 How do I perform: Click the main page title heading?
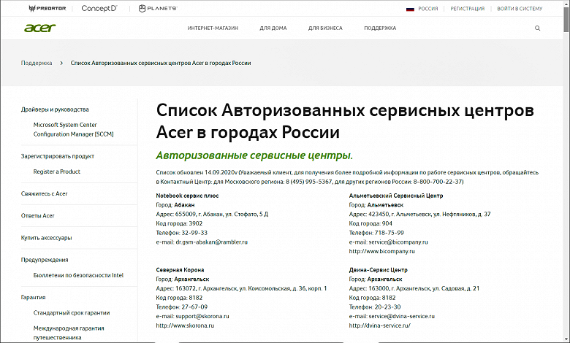[345, 121]
